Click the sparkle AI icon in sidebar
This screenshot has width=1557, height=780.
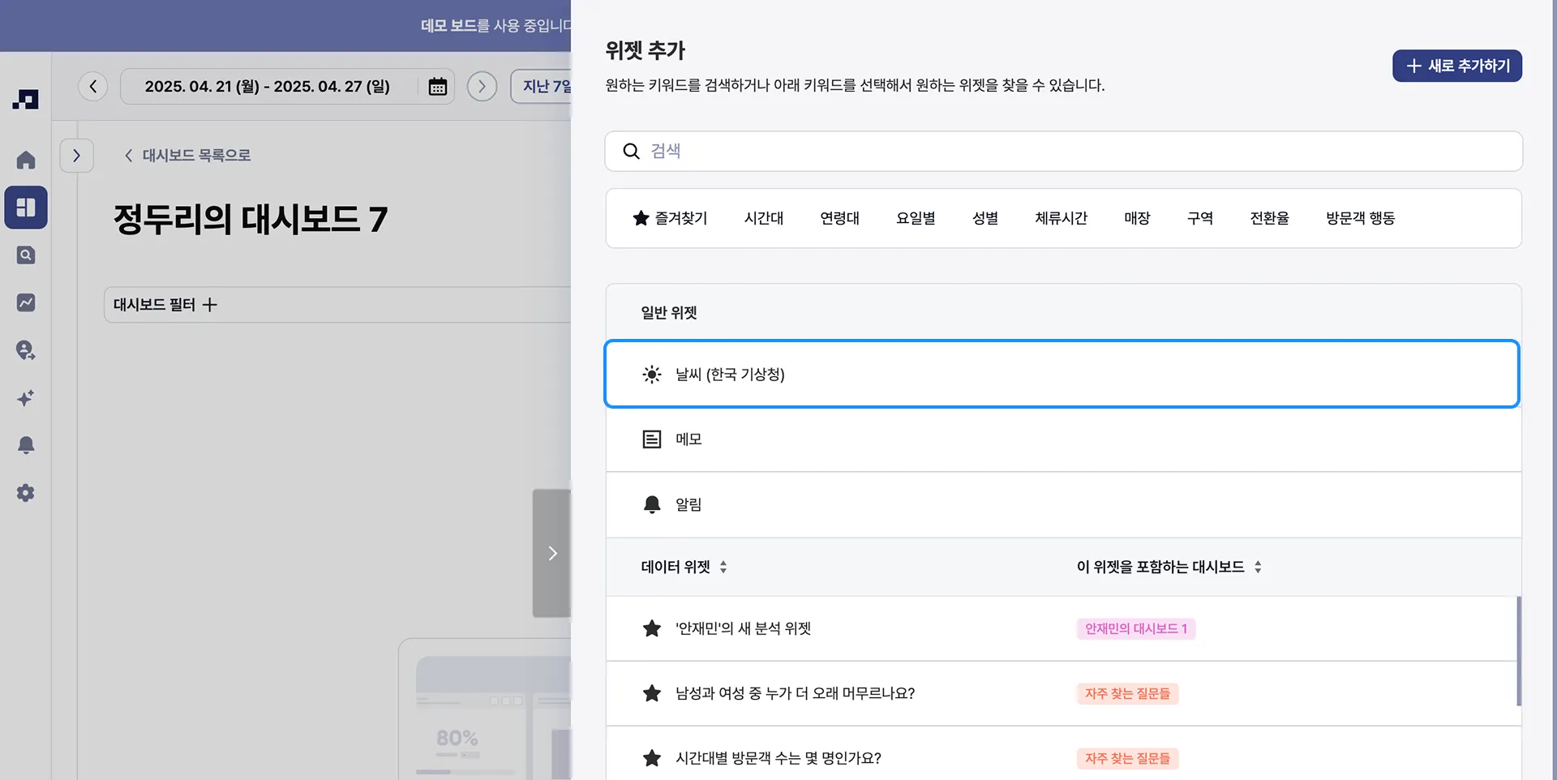(26, 398)
